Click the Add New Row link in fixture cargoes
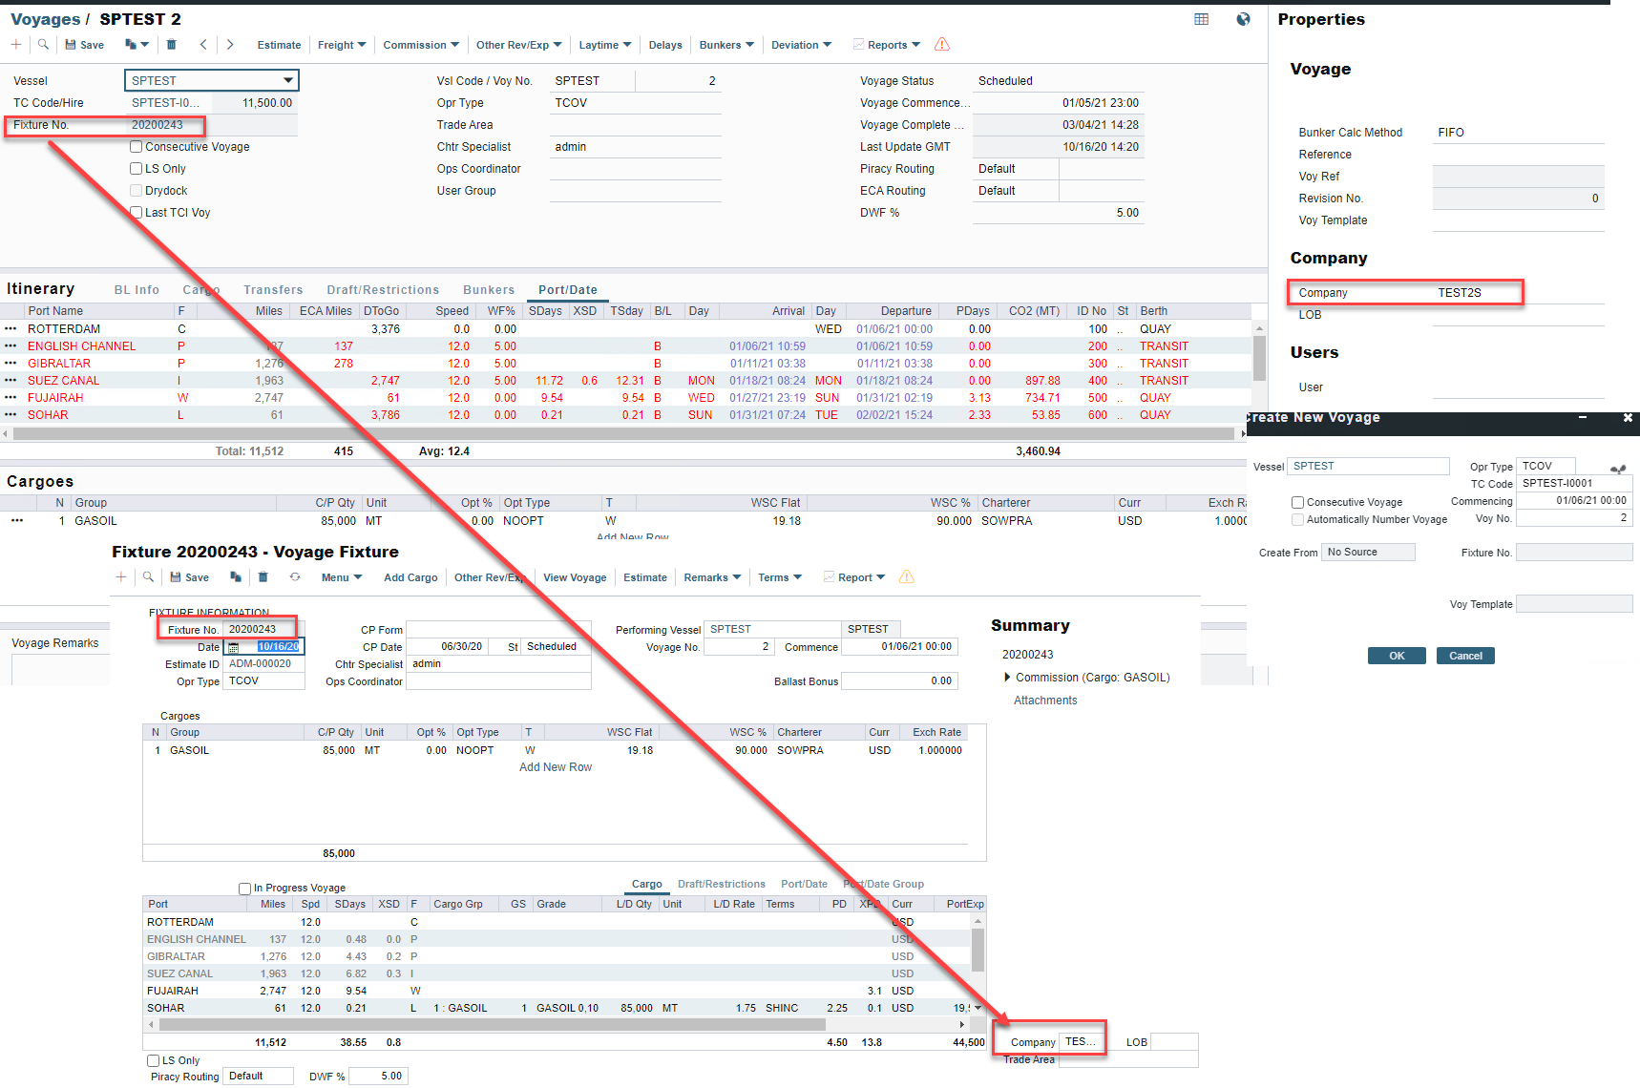The image size is (1640, 1088). pos(556,767)
